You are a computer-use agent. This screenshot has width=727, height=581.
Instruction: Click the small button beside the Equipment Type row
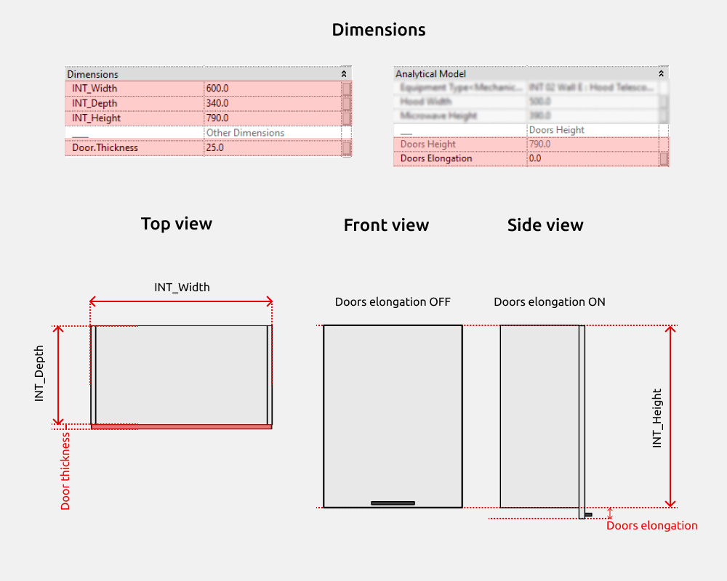point(663,87)
